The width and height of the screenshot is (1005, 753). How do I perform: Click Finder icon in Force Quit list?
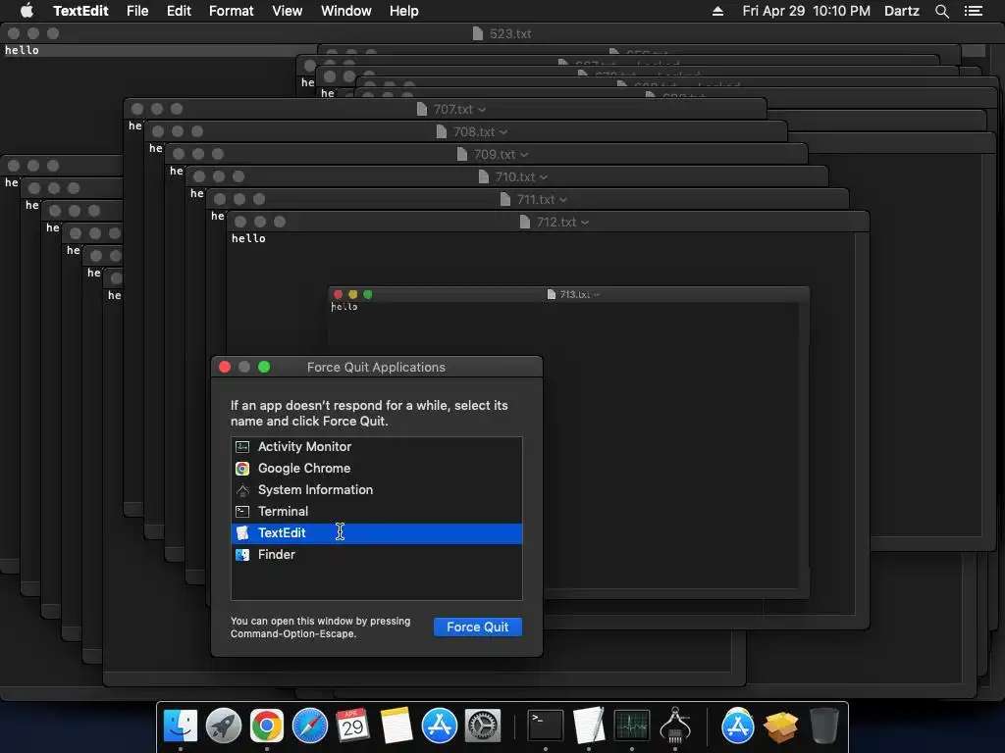click(242, 555)
